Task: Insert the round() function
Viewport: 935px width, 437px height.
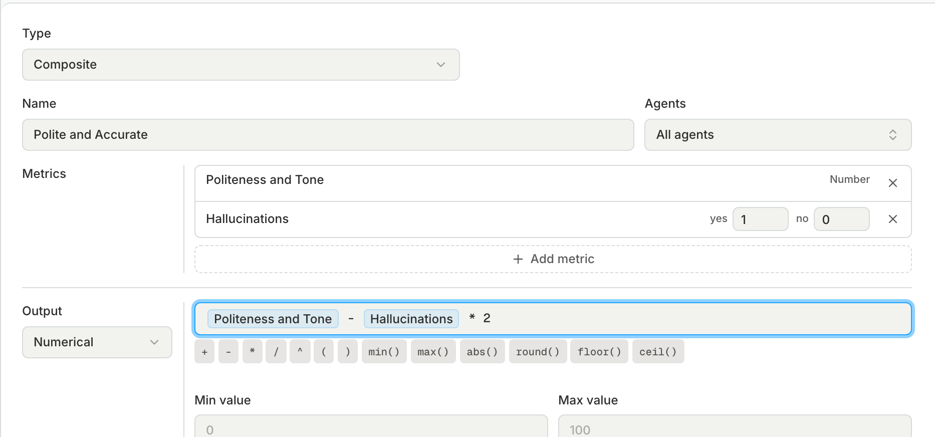Action: (x=538, y=351)
